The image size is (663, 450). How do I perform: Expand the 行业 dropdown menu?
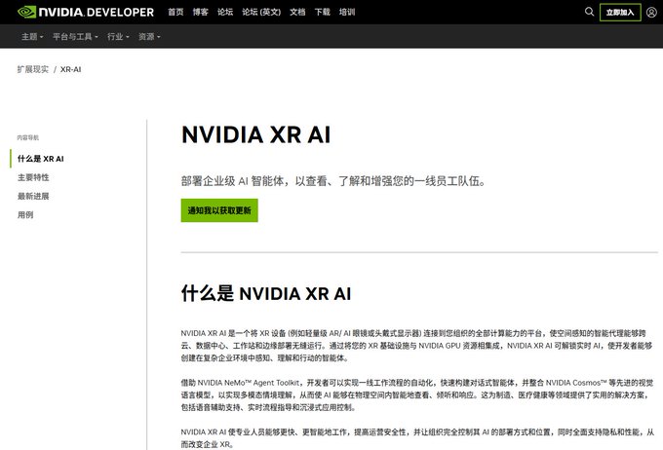tap(118, 37)
